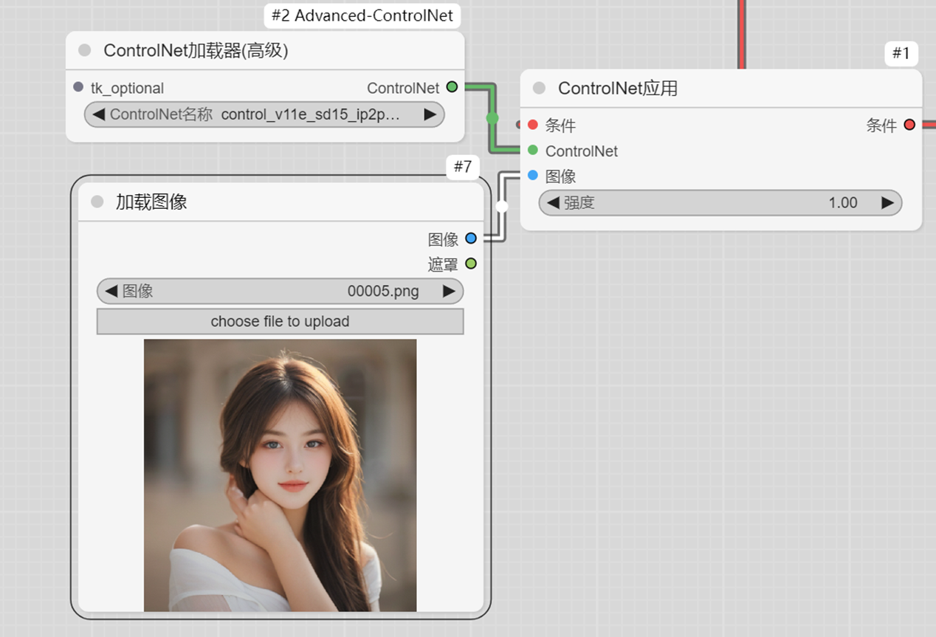Click the loaded portrait image preview

tap(280, 475)
